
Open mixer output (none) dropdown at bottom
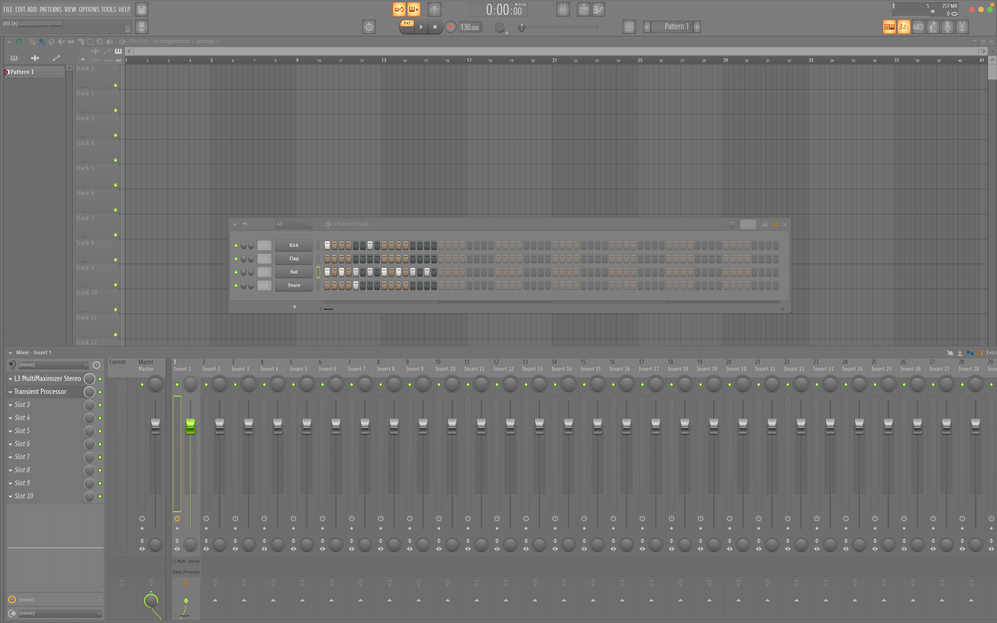click(x=60, y=613)
